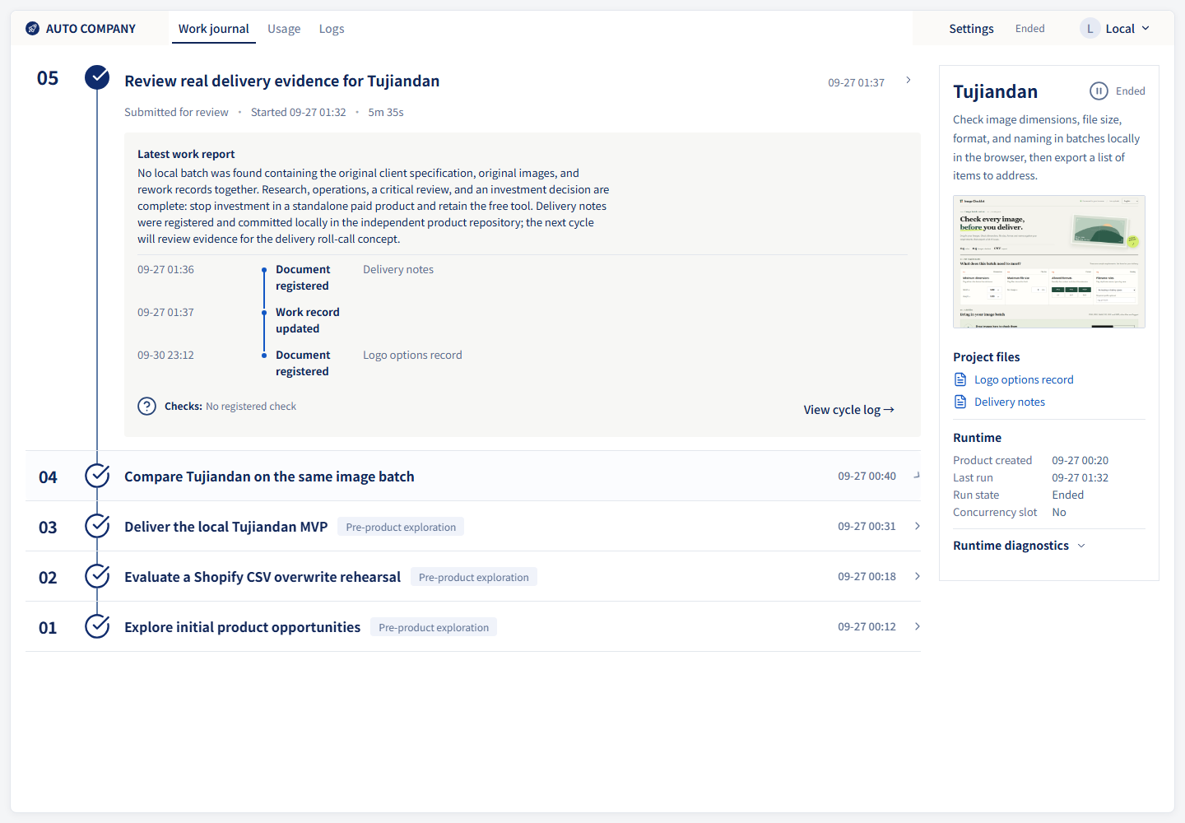Open Logo options record in Project files
1185x823 pixels.
tap(1024, 379)
